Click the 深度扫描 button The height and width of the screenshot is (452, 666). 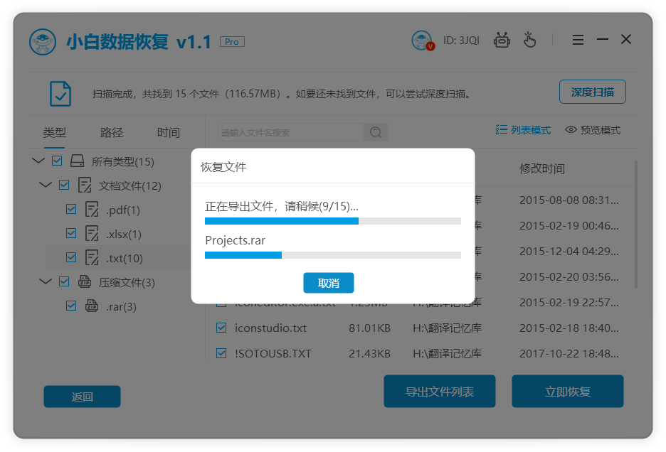592,92
